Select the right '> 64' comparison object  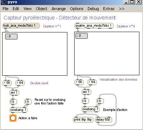[x=92, y=82]
